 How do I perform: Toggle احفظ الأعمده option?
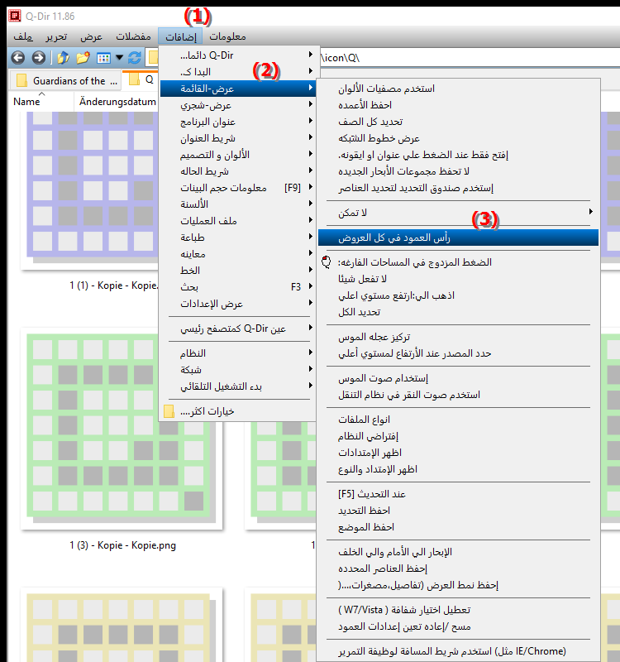(458, 105)
